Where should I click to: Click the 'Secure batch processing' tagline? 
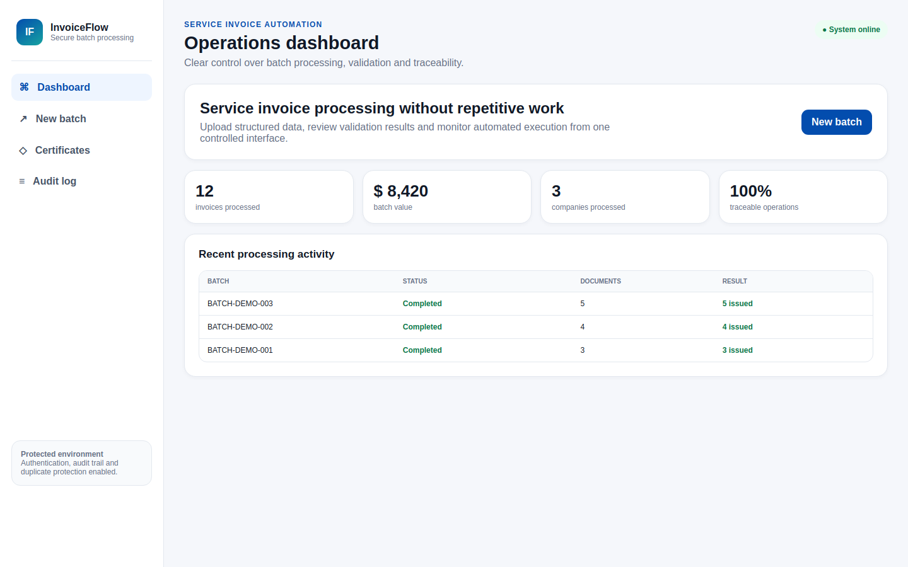point(92,38)
